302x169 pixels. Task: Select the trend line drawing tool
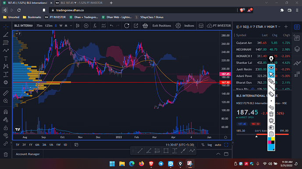tap(6, 34)
